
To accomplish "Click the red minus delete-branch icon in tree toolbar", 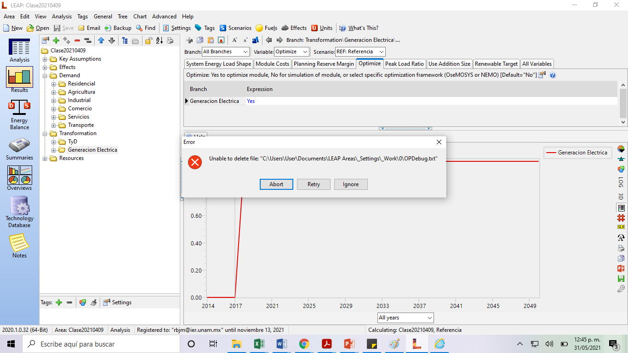I will (77, 40).
